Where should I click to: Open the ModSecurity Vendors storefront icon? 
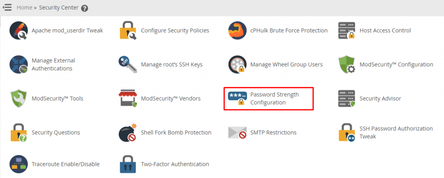click(128, 99)
